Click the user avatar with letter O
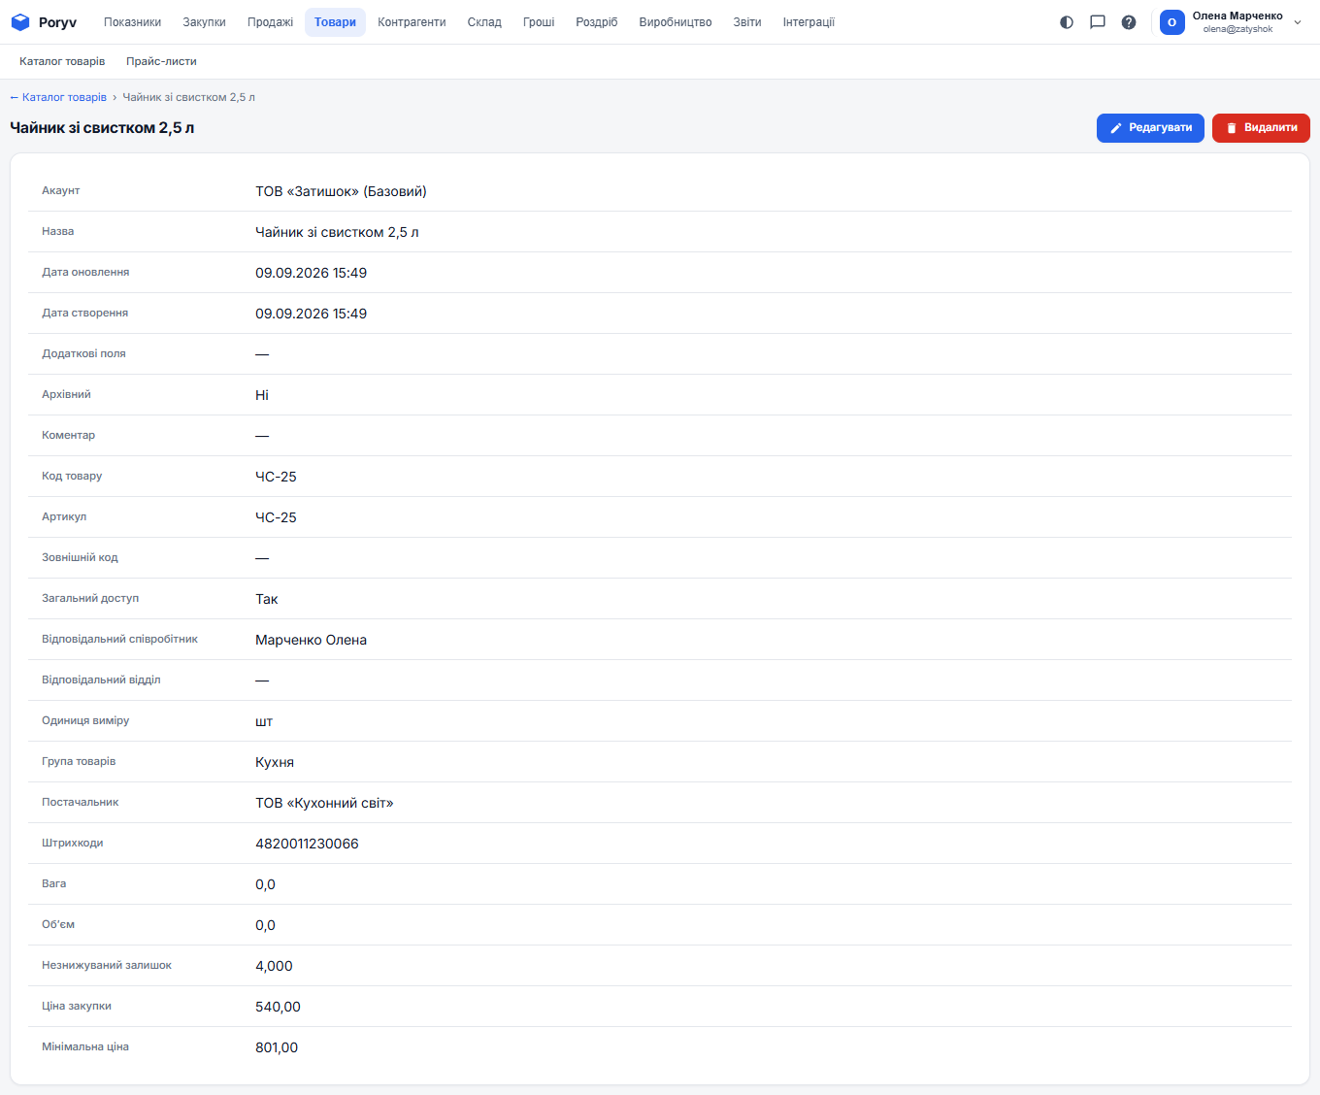Image resolution: width=1320 pixels, height=1095 pixels. [1172, 22]
